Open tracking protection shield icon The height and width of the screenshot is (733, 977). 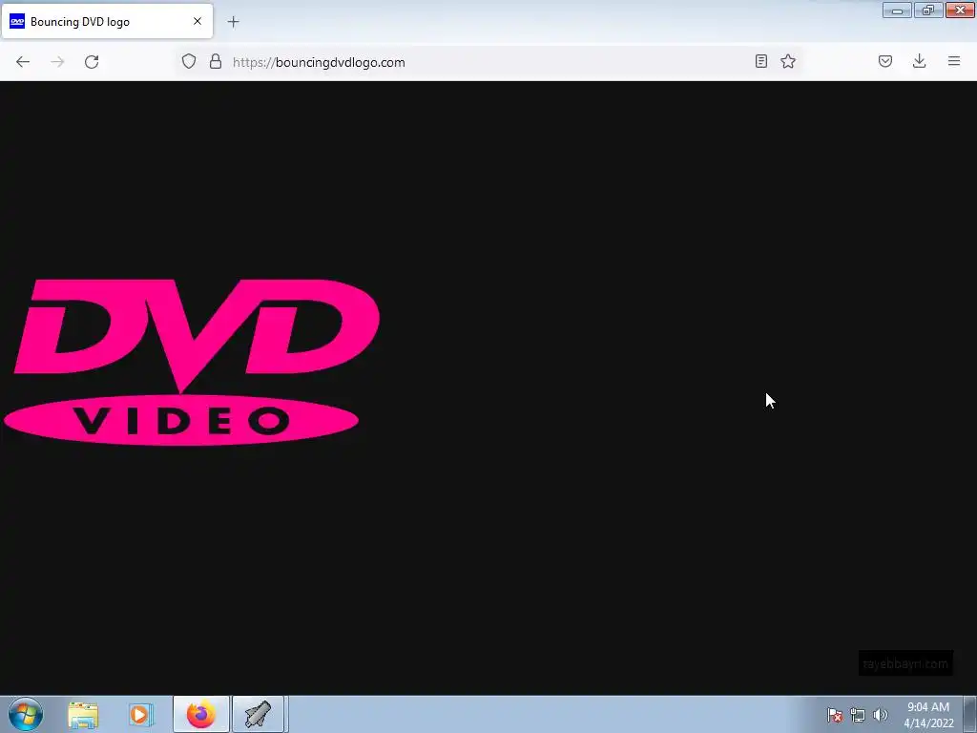pos(189,61)
